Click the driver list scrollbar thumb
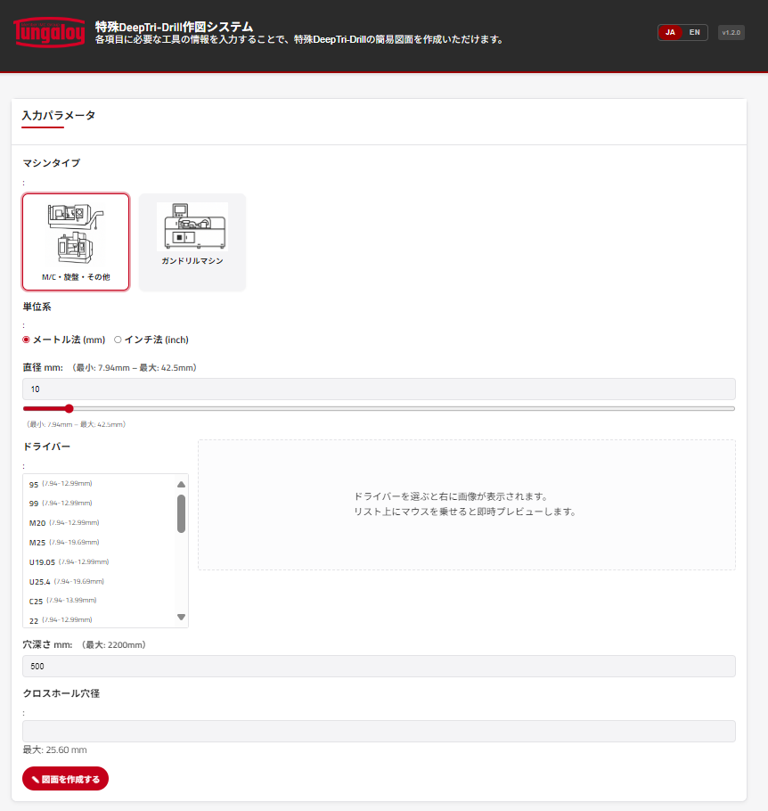 (x=181, y=513)
